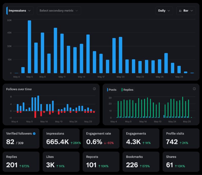This screenshot has width=202, height=175.
Task: Toggle the Posts series in the legend
Action: (x=112, y=90)
